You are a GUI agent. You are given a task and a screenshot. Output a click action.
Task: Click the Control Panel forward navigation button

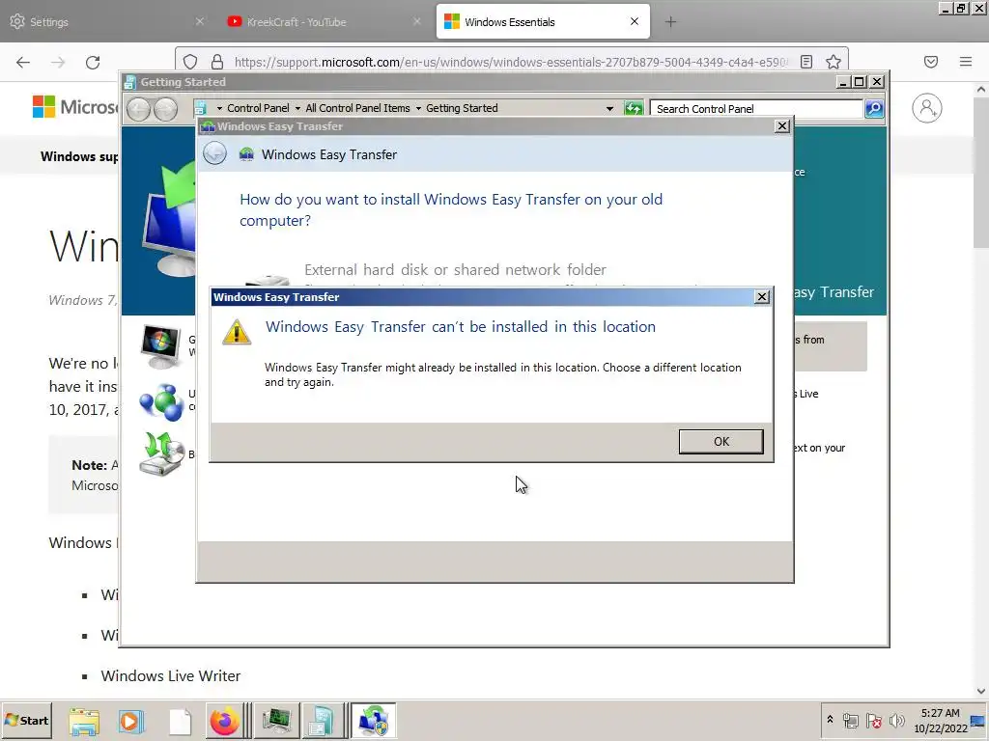pos(166,109)
